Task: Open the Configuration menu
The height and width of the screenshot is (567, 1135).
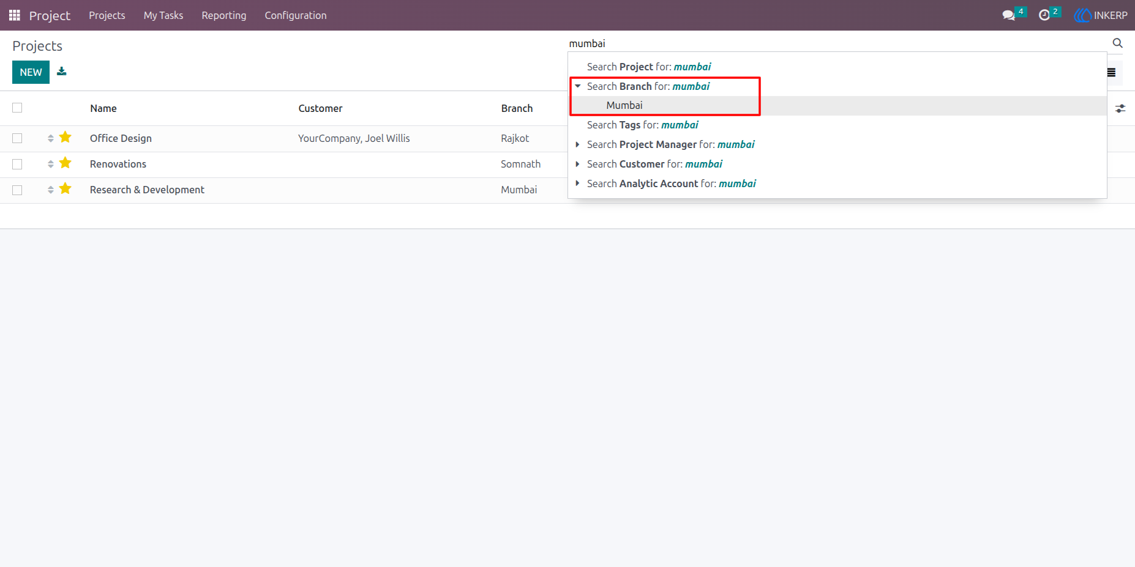Action: [x=296, y=15]
